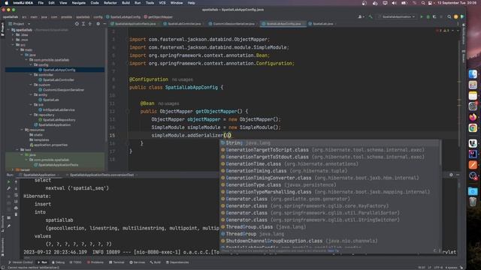Select the conversionTest run tab
The width and height of the screenshot is (481, 270).
(101, 175)
